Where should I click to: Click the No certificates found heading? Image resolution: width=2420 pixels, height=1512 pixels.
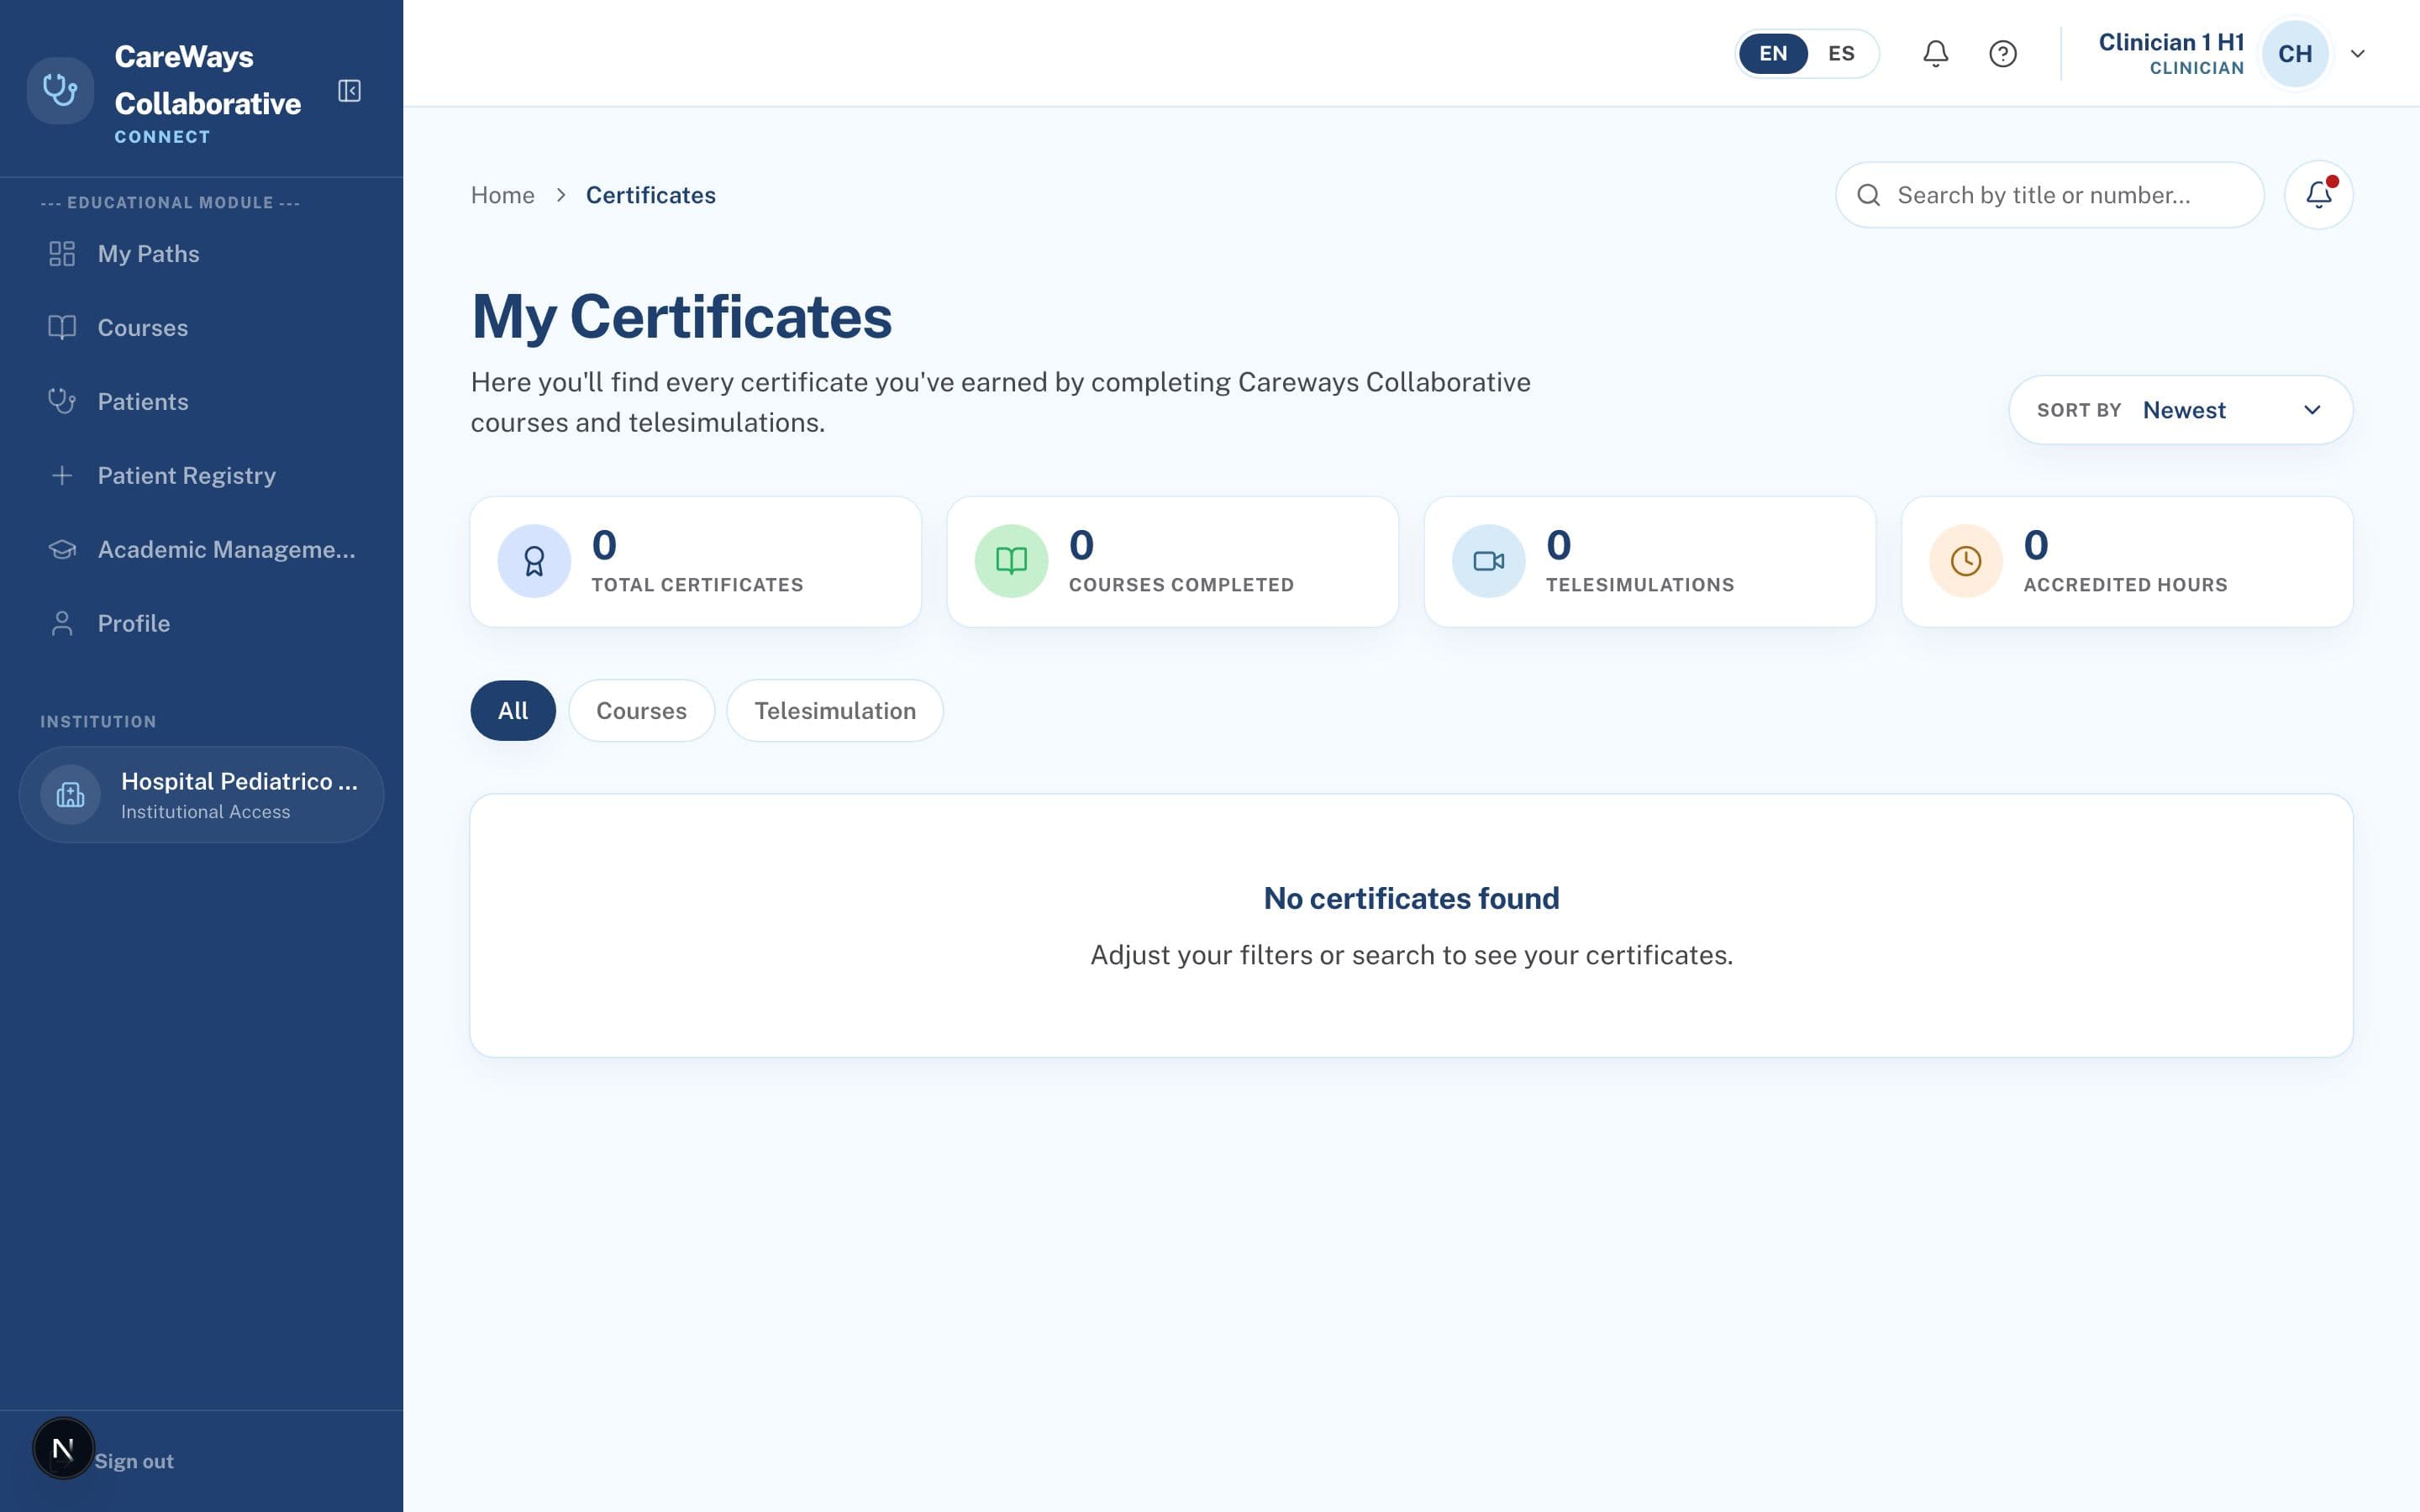click(1411, 898)
